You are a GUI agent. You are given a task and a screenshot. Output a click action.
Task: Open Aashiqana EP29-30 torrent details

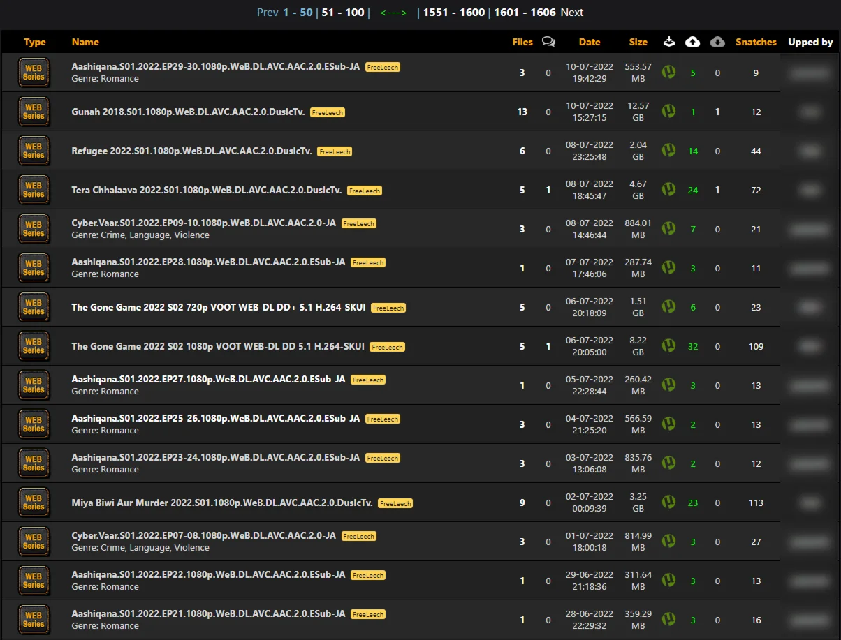(x=216, y=67)
